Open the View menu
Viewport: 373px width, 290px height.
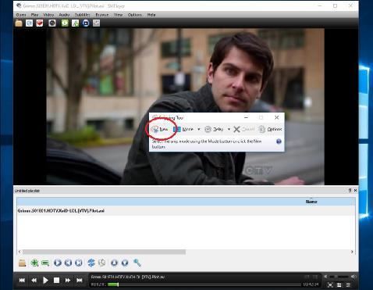point(118,15)
